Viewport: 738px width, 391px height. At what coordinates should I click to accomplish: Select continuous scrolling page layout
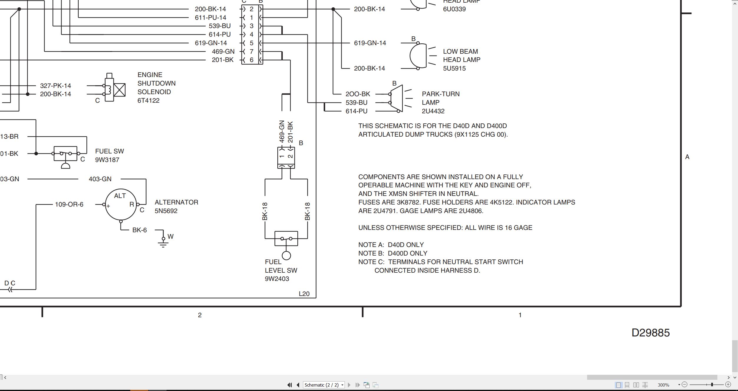[627, 385]
